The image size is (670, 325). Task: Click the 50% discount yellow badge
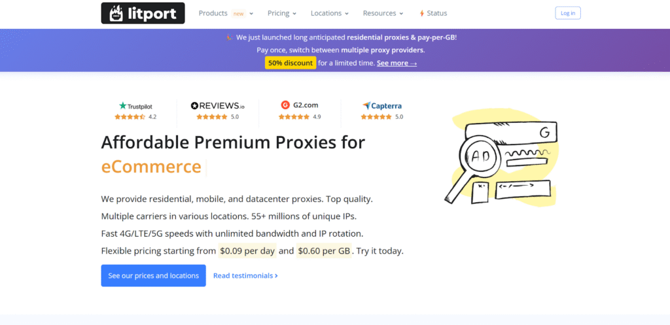(x=291, y=63)
